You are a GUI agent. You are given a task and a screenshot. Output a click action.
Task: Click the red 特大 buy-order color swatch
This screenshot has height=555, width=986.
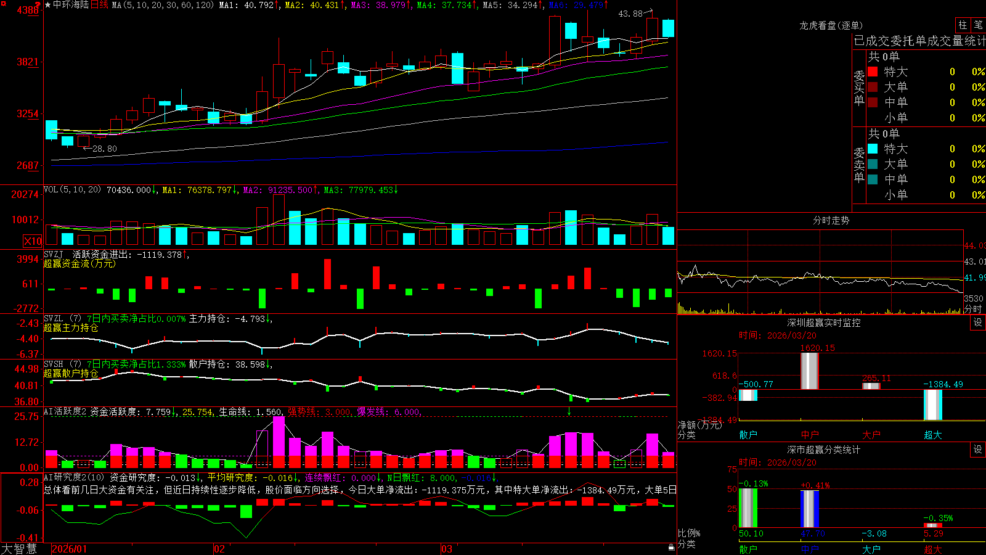point(873,72)
